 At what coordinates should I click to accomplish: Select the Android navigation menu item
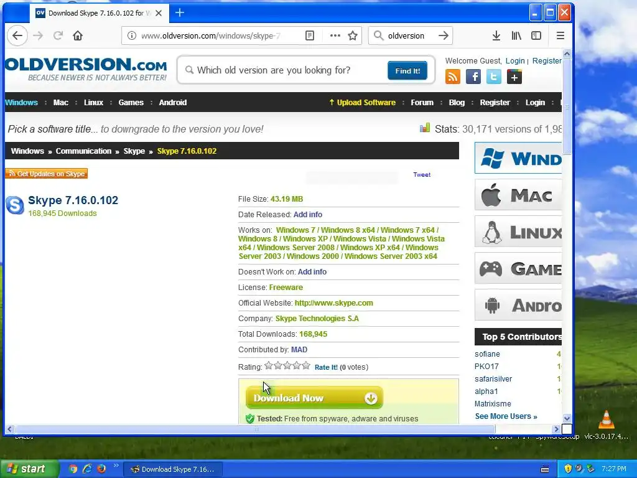click(173, 103)
